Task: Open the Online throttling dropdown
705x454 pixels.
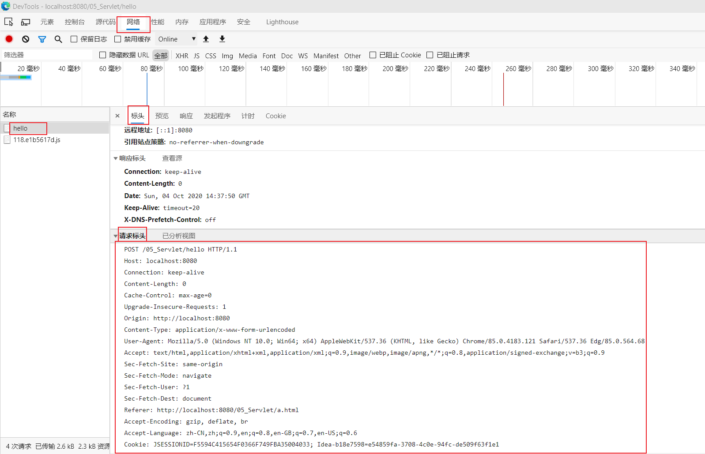Action: coord(177,39)
